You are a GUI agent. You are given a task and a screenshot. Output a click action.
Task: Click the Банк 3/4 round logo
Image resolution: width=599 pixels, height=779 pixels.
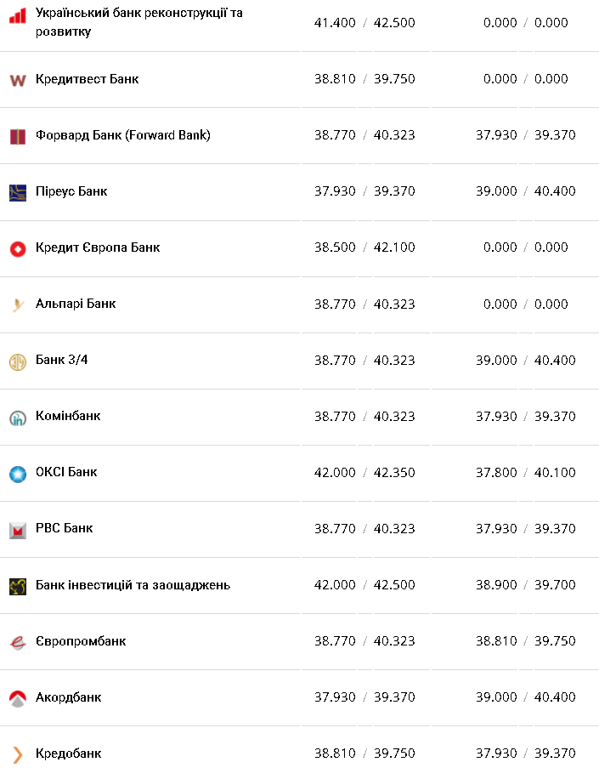pos(18,361)
